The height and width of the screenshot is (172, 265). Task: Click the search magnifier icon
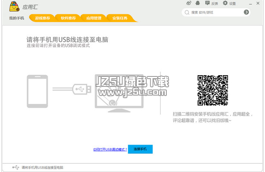(187, 12)
